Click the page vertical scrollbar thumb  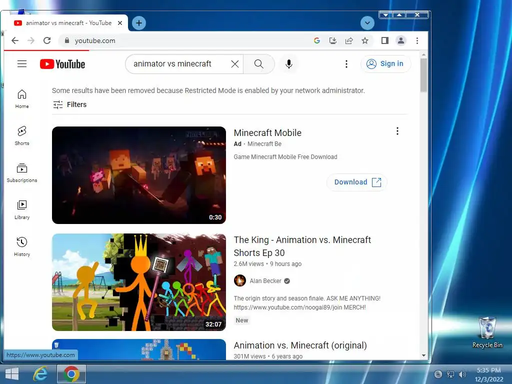[x=423, y=75]
